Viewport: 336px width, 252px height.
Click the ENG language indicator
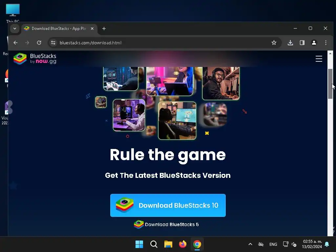(x=273, y=244)
